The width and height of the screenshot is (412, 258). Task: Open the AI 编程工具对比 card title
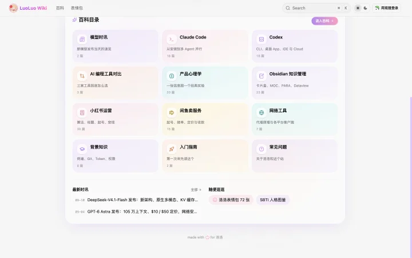[106, 74]
